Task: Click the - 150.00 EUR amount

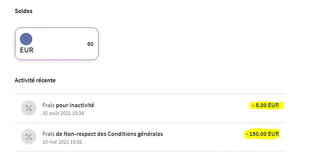Action: [x=263, y=134]
